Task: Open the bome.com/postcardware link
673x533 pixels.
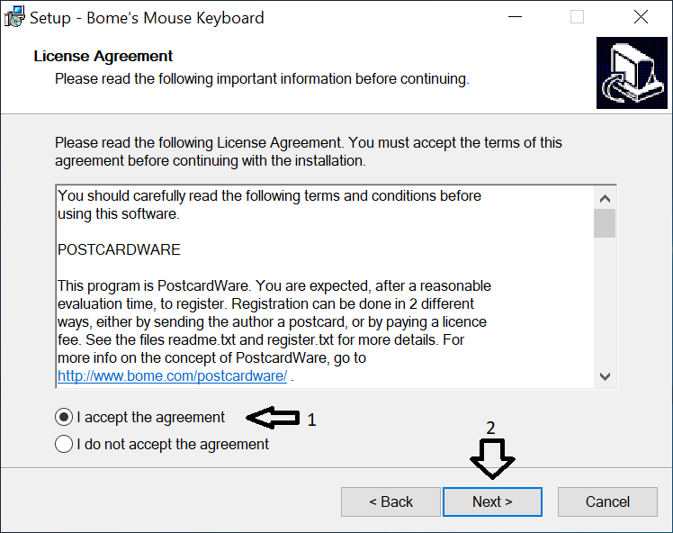Action: [172, 375]
